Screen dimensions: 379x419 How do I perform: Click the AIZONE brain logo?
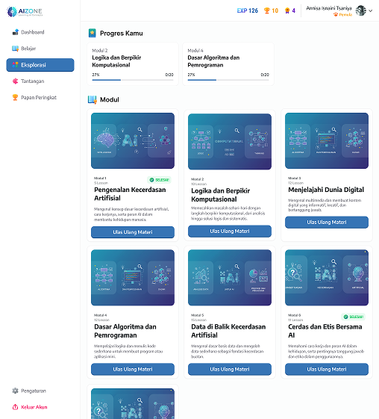click(12, 11)
